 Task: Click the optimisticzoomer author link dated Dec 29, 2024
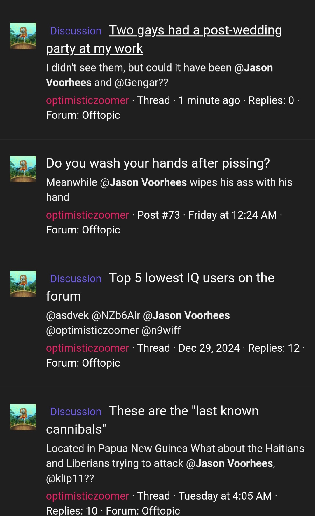click(x=87, y=348)
